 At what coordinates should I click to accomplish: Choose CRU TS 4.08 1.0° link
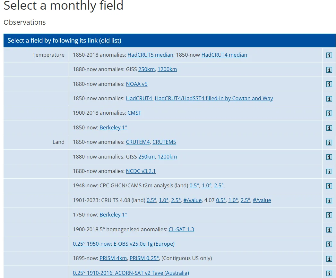(164, 200)
